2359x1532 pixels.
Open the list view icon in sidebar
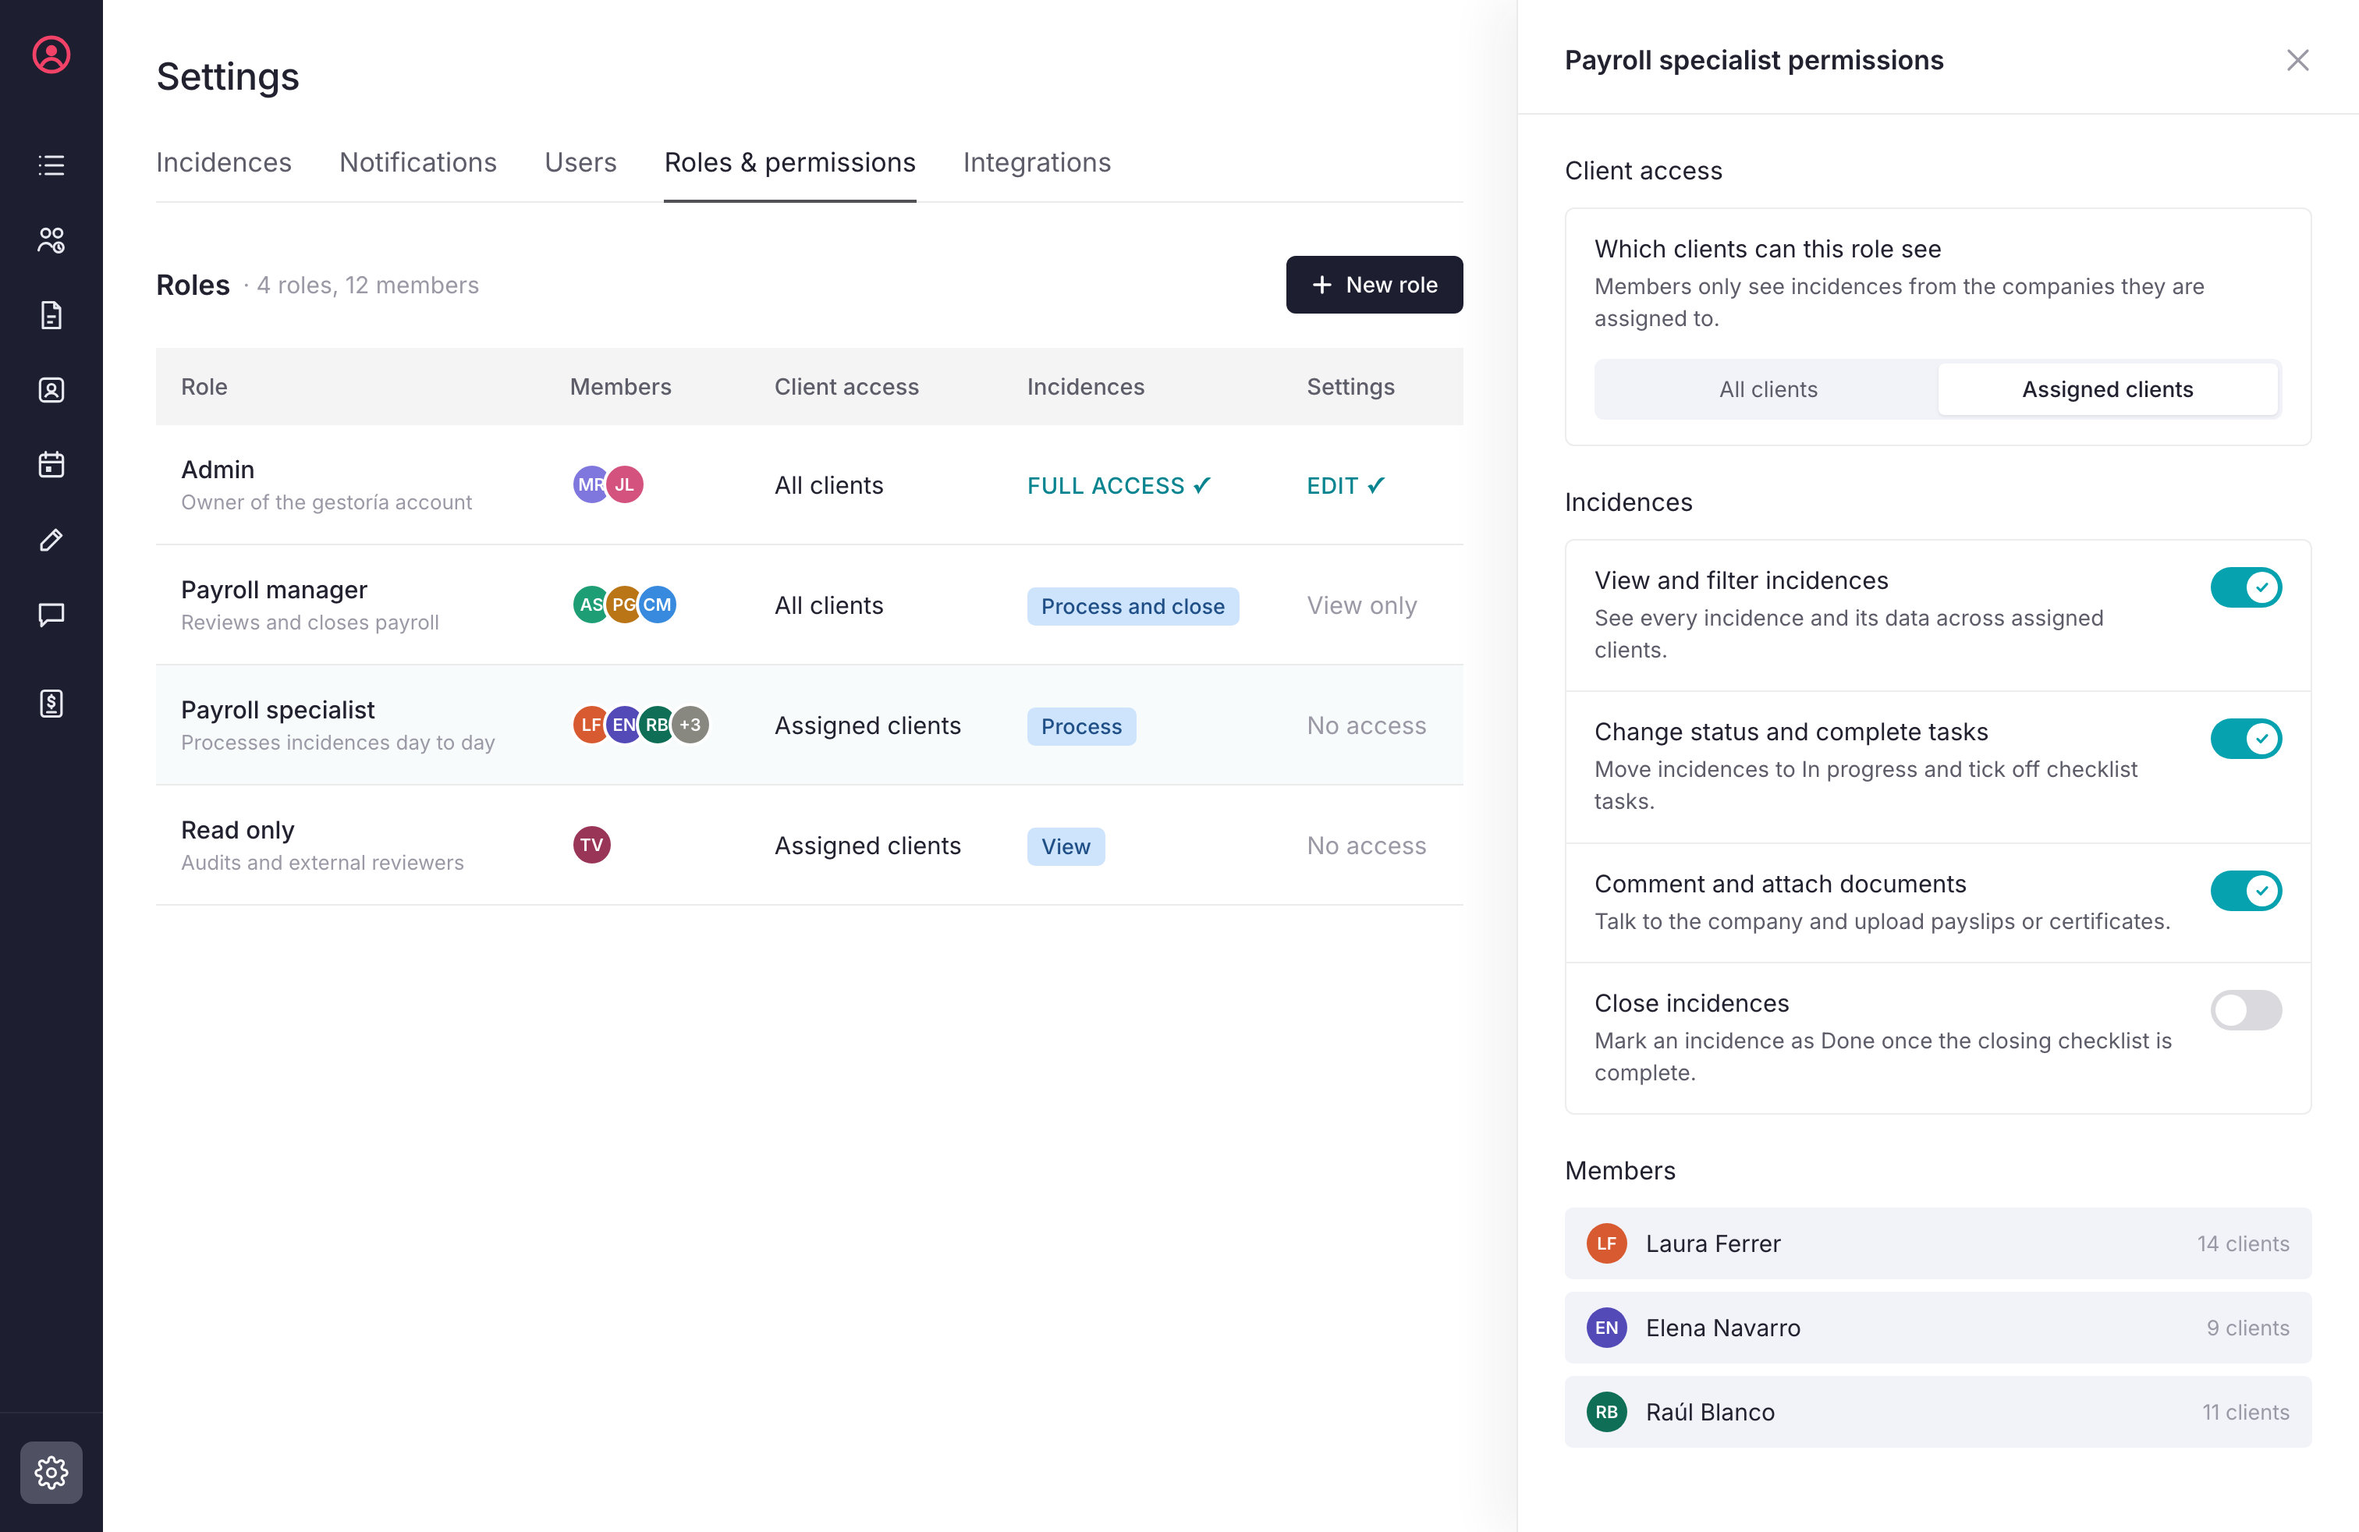(x=51, y=165)
